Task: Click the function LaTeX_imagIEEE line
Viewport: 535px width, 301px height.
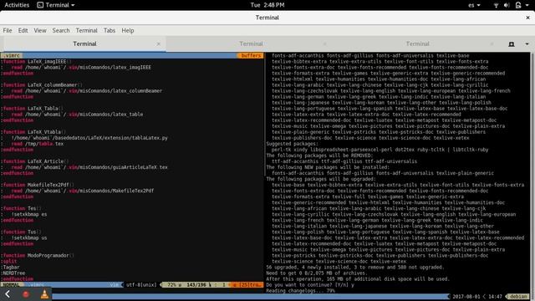Action: [x=37, y=61]
